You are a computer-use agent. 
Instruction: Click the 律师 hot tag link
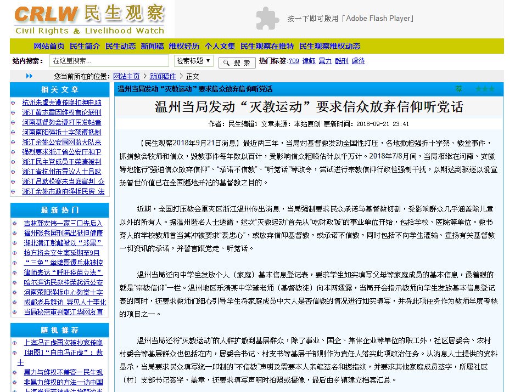tap(309, 61)
